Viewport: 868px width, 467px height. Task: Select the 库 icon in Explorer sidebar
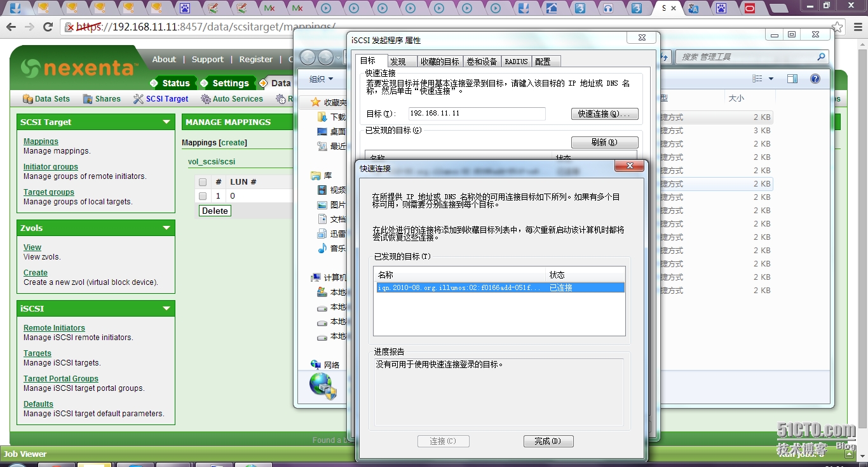pos(316,175)
